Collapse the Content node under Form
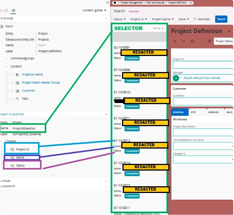The width and height of the screenshot is (234, 215). click(x=7, y=66)
